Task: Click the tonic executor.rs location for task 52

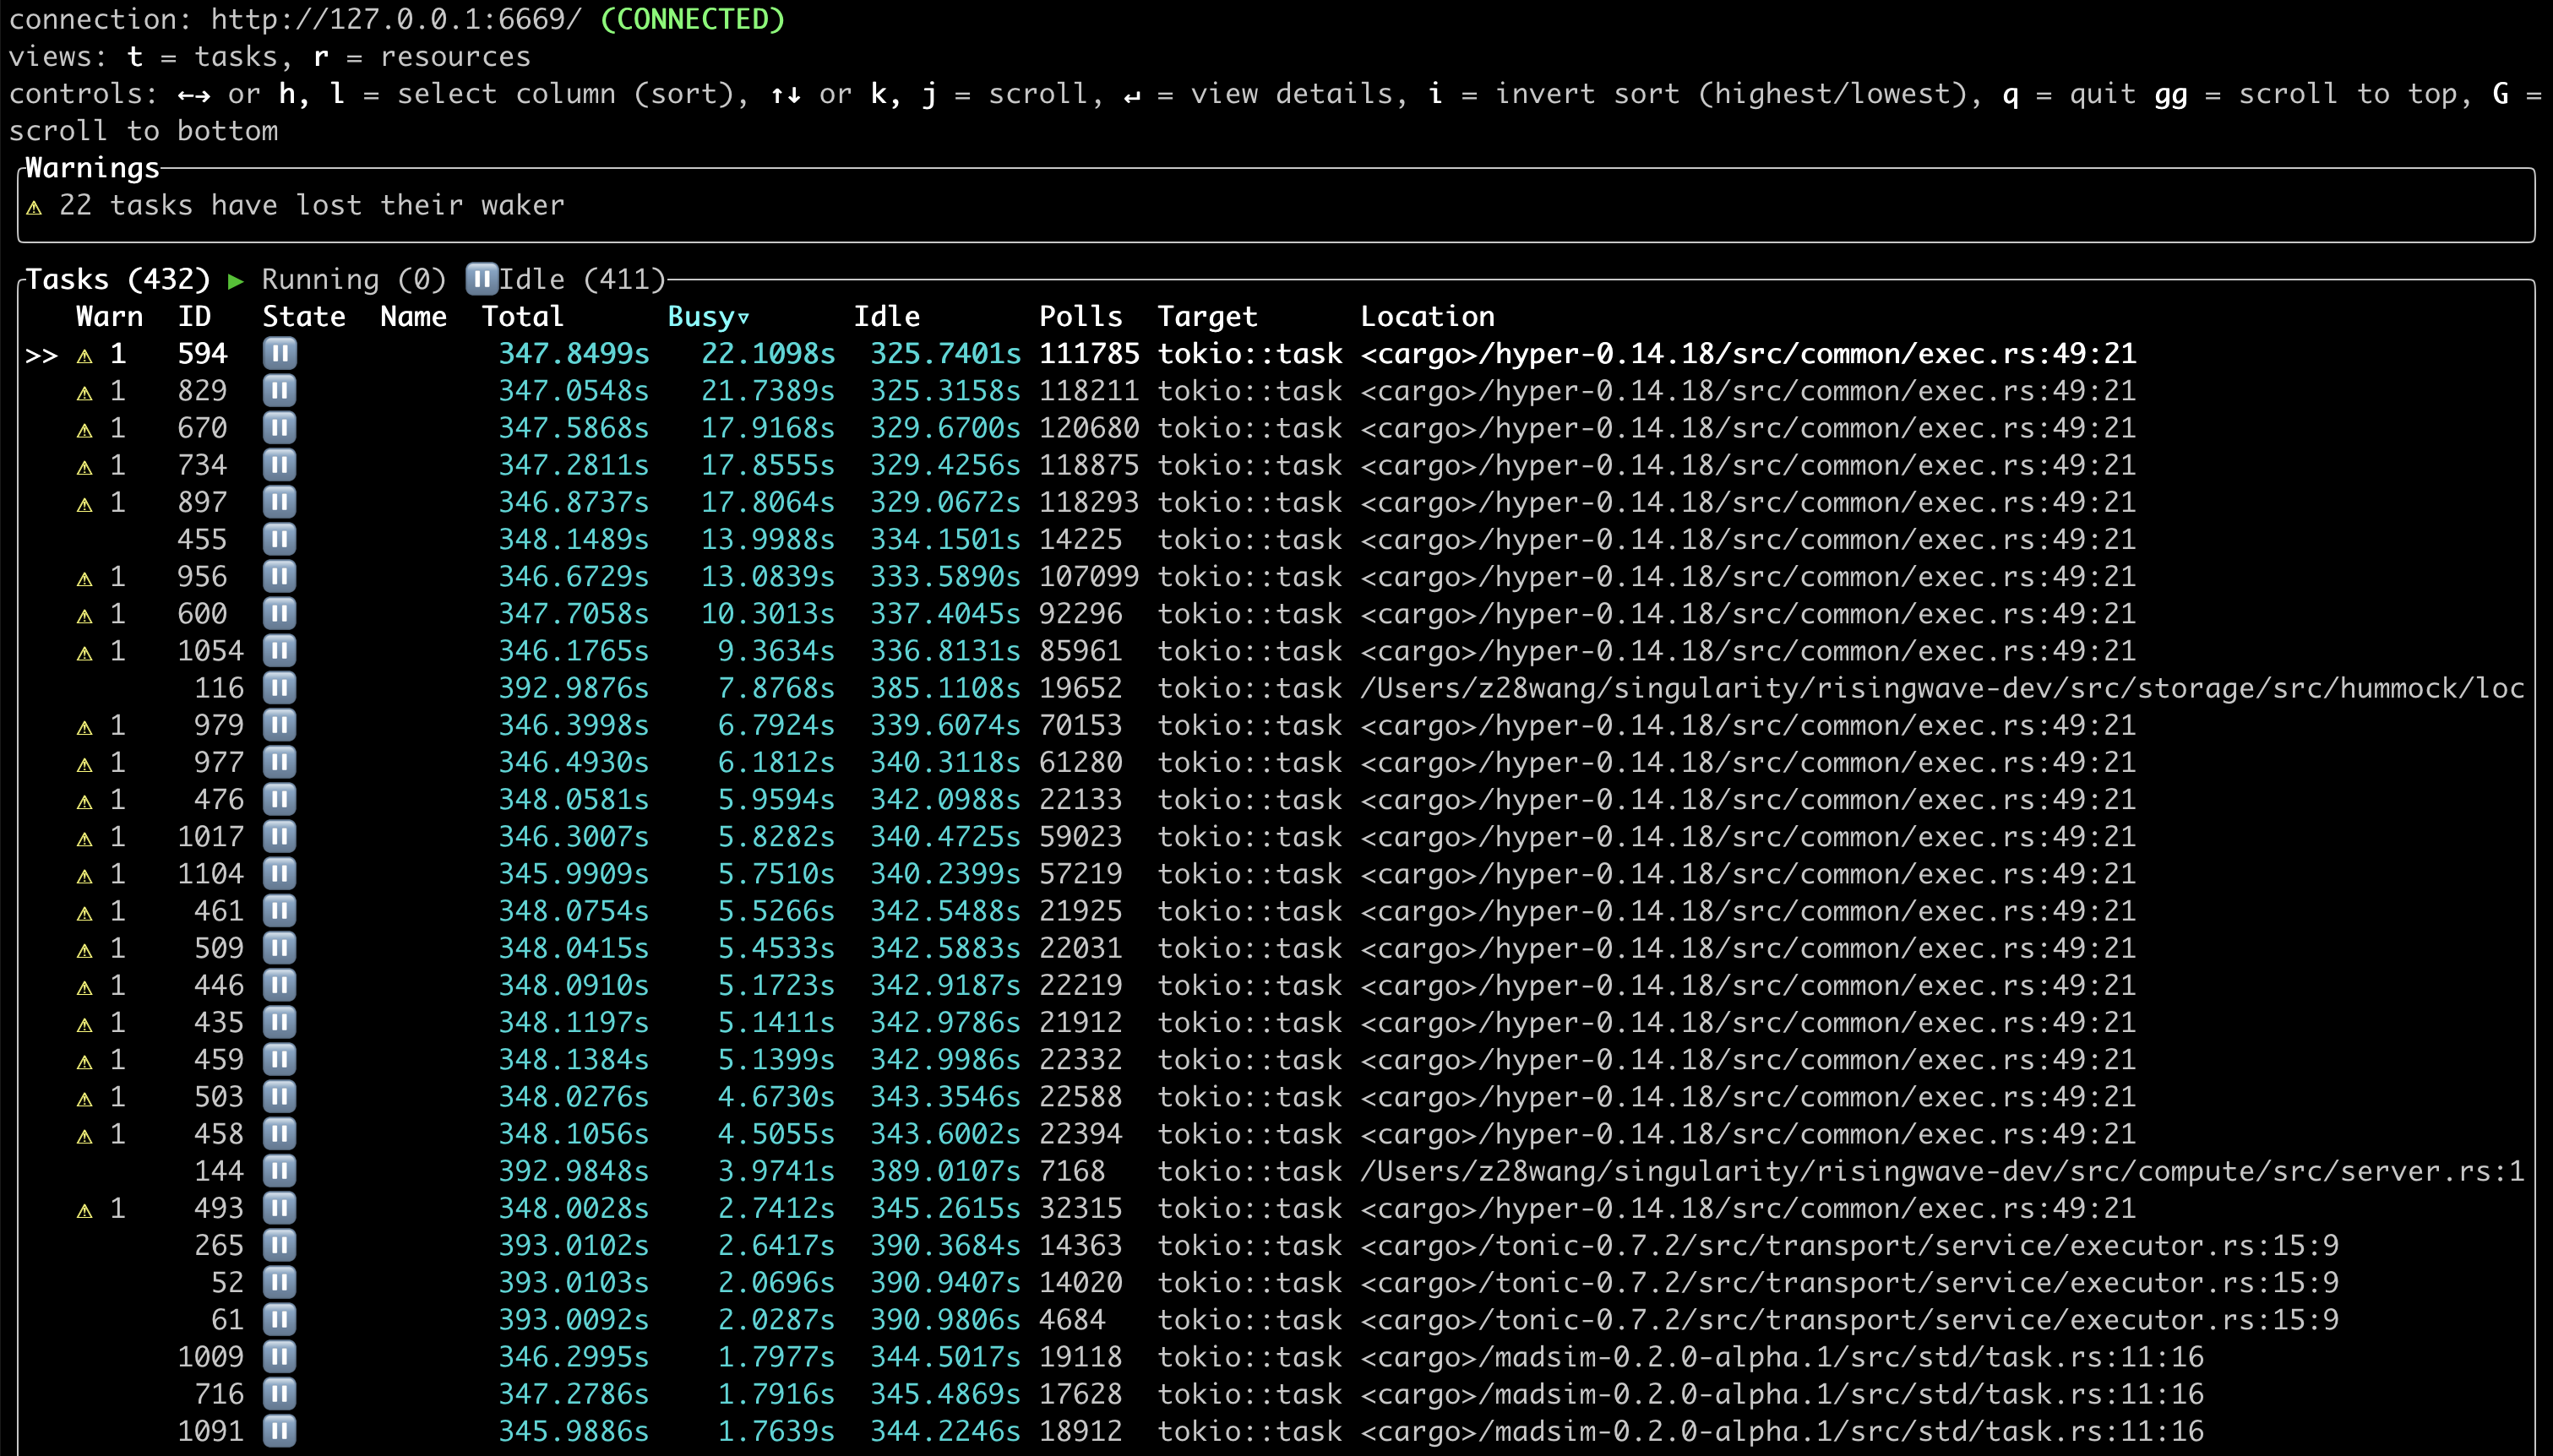Action: tap(1850, 1282)
